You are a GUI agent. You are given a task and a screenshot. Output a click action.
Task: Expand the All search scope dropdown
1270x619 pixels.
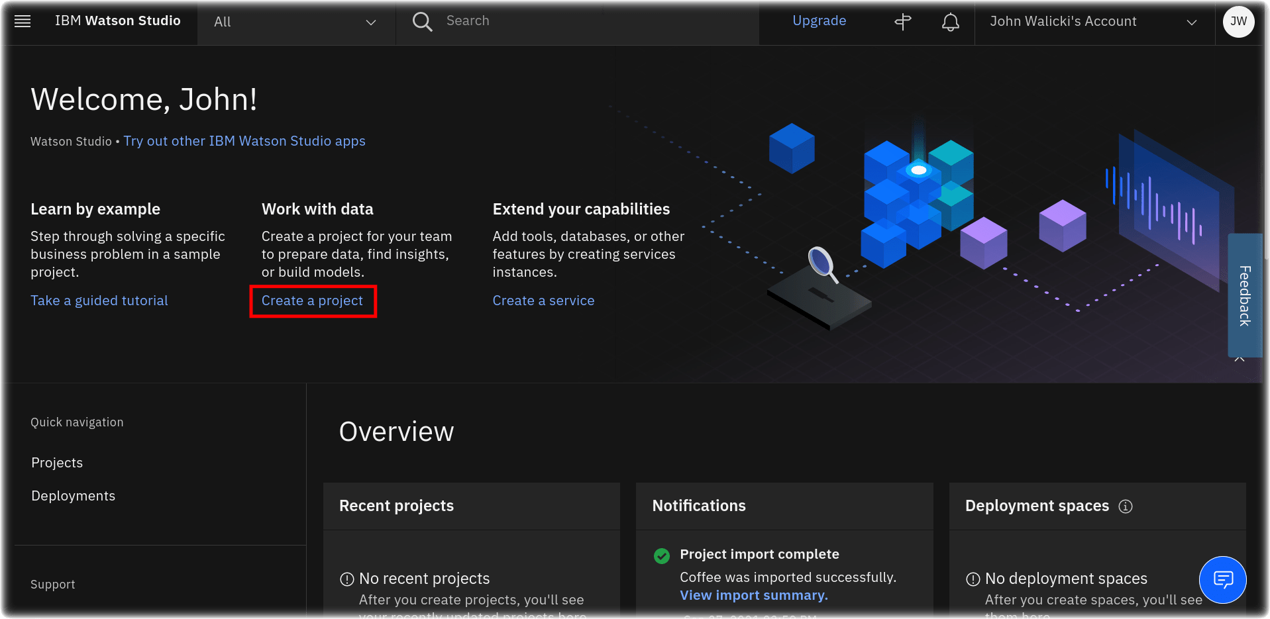click(296, 23)
